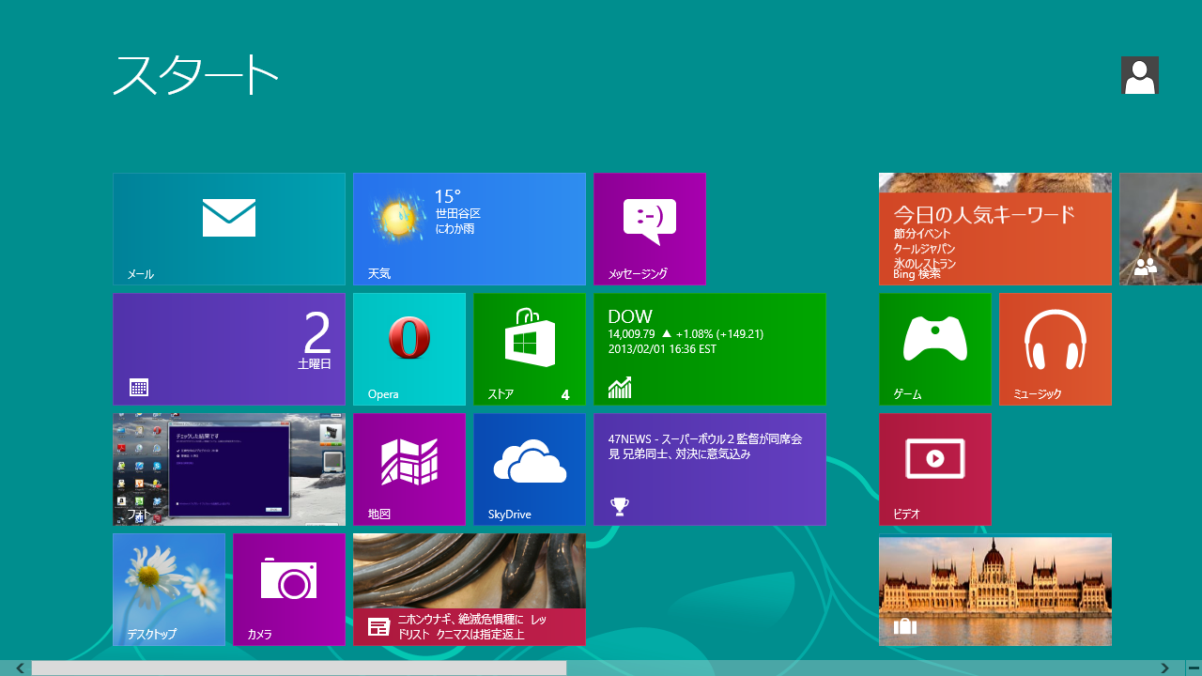Open the Music (ミュージック) tile
1202x676 pixels.
click(x=1056, y=349)
